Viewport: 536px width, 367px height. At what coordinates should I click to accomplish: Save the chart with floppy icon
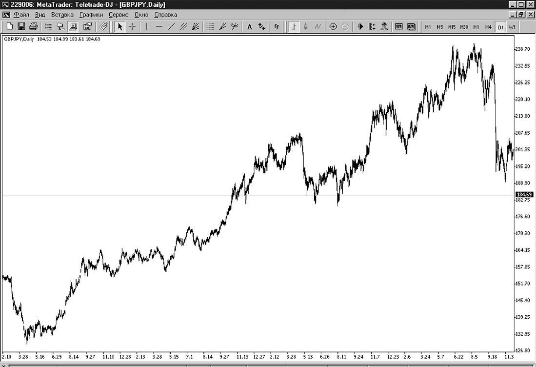[21, 27]
